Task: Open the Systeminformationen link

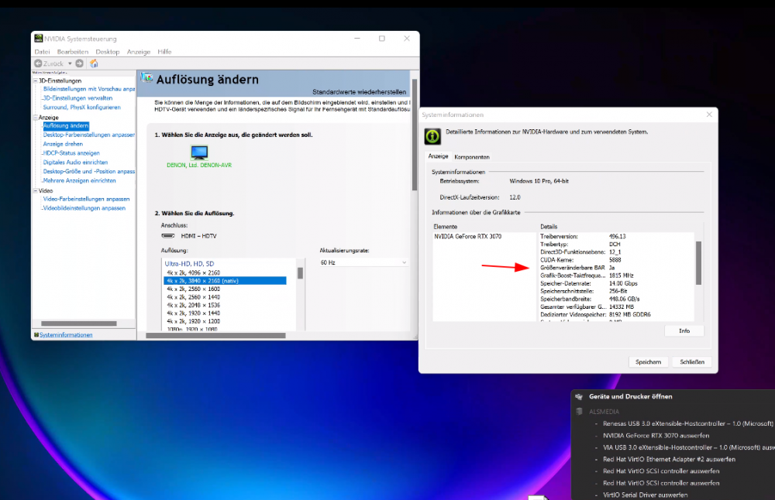Action: [x=66, y=334]
